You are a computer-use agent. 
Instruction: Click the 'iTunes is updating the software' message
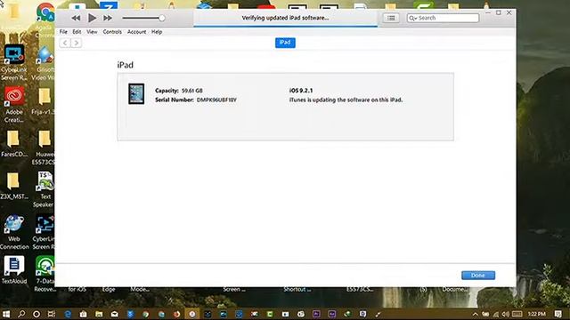coord(346,100)
